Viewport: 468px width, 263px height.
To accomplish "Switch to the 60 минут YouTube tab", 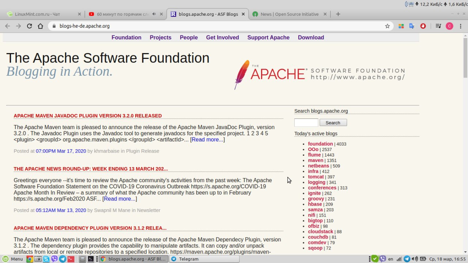I will [126, 14].
